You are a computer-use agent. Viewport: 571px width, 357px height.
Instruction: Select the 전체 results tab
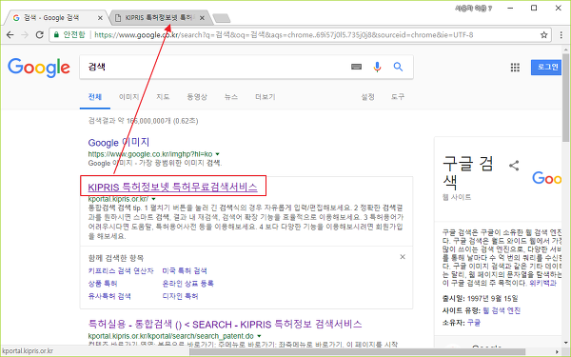pyautogui.click(x=94, y=97)
